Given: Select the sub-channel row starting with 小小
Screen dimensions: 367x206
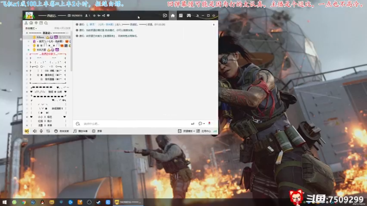Looking at the screenshot, I should coord(48,117).
